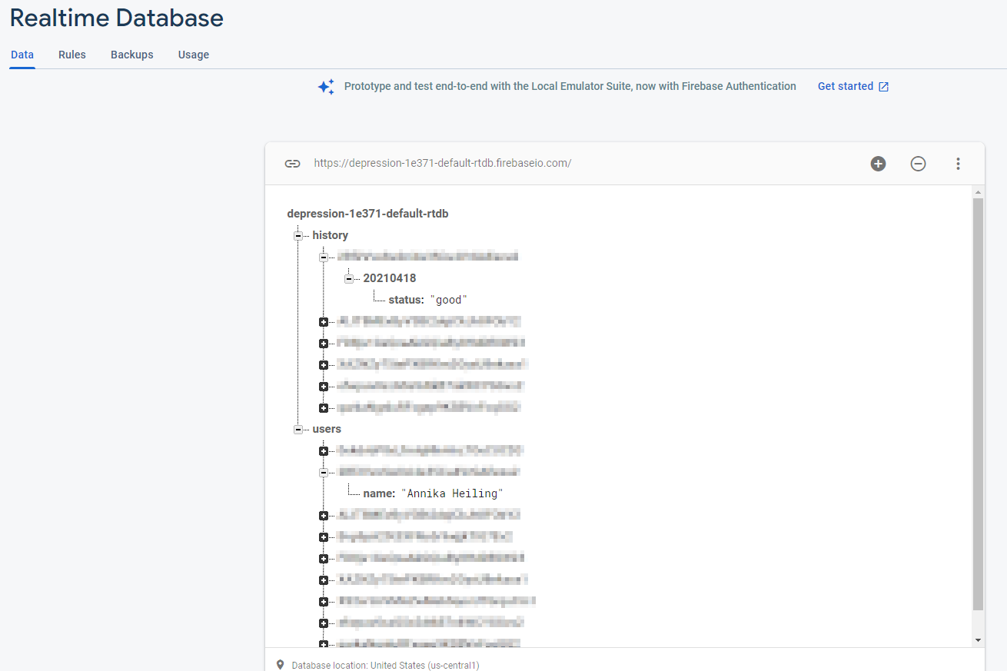
Task: Click the circled minus icon in the header
Action: (x=918, y=164)
